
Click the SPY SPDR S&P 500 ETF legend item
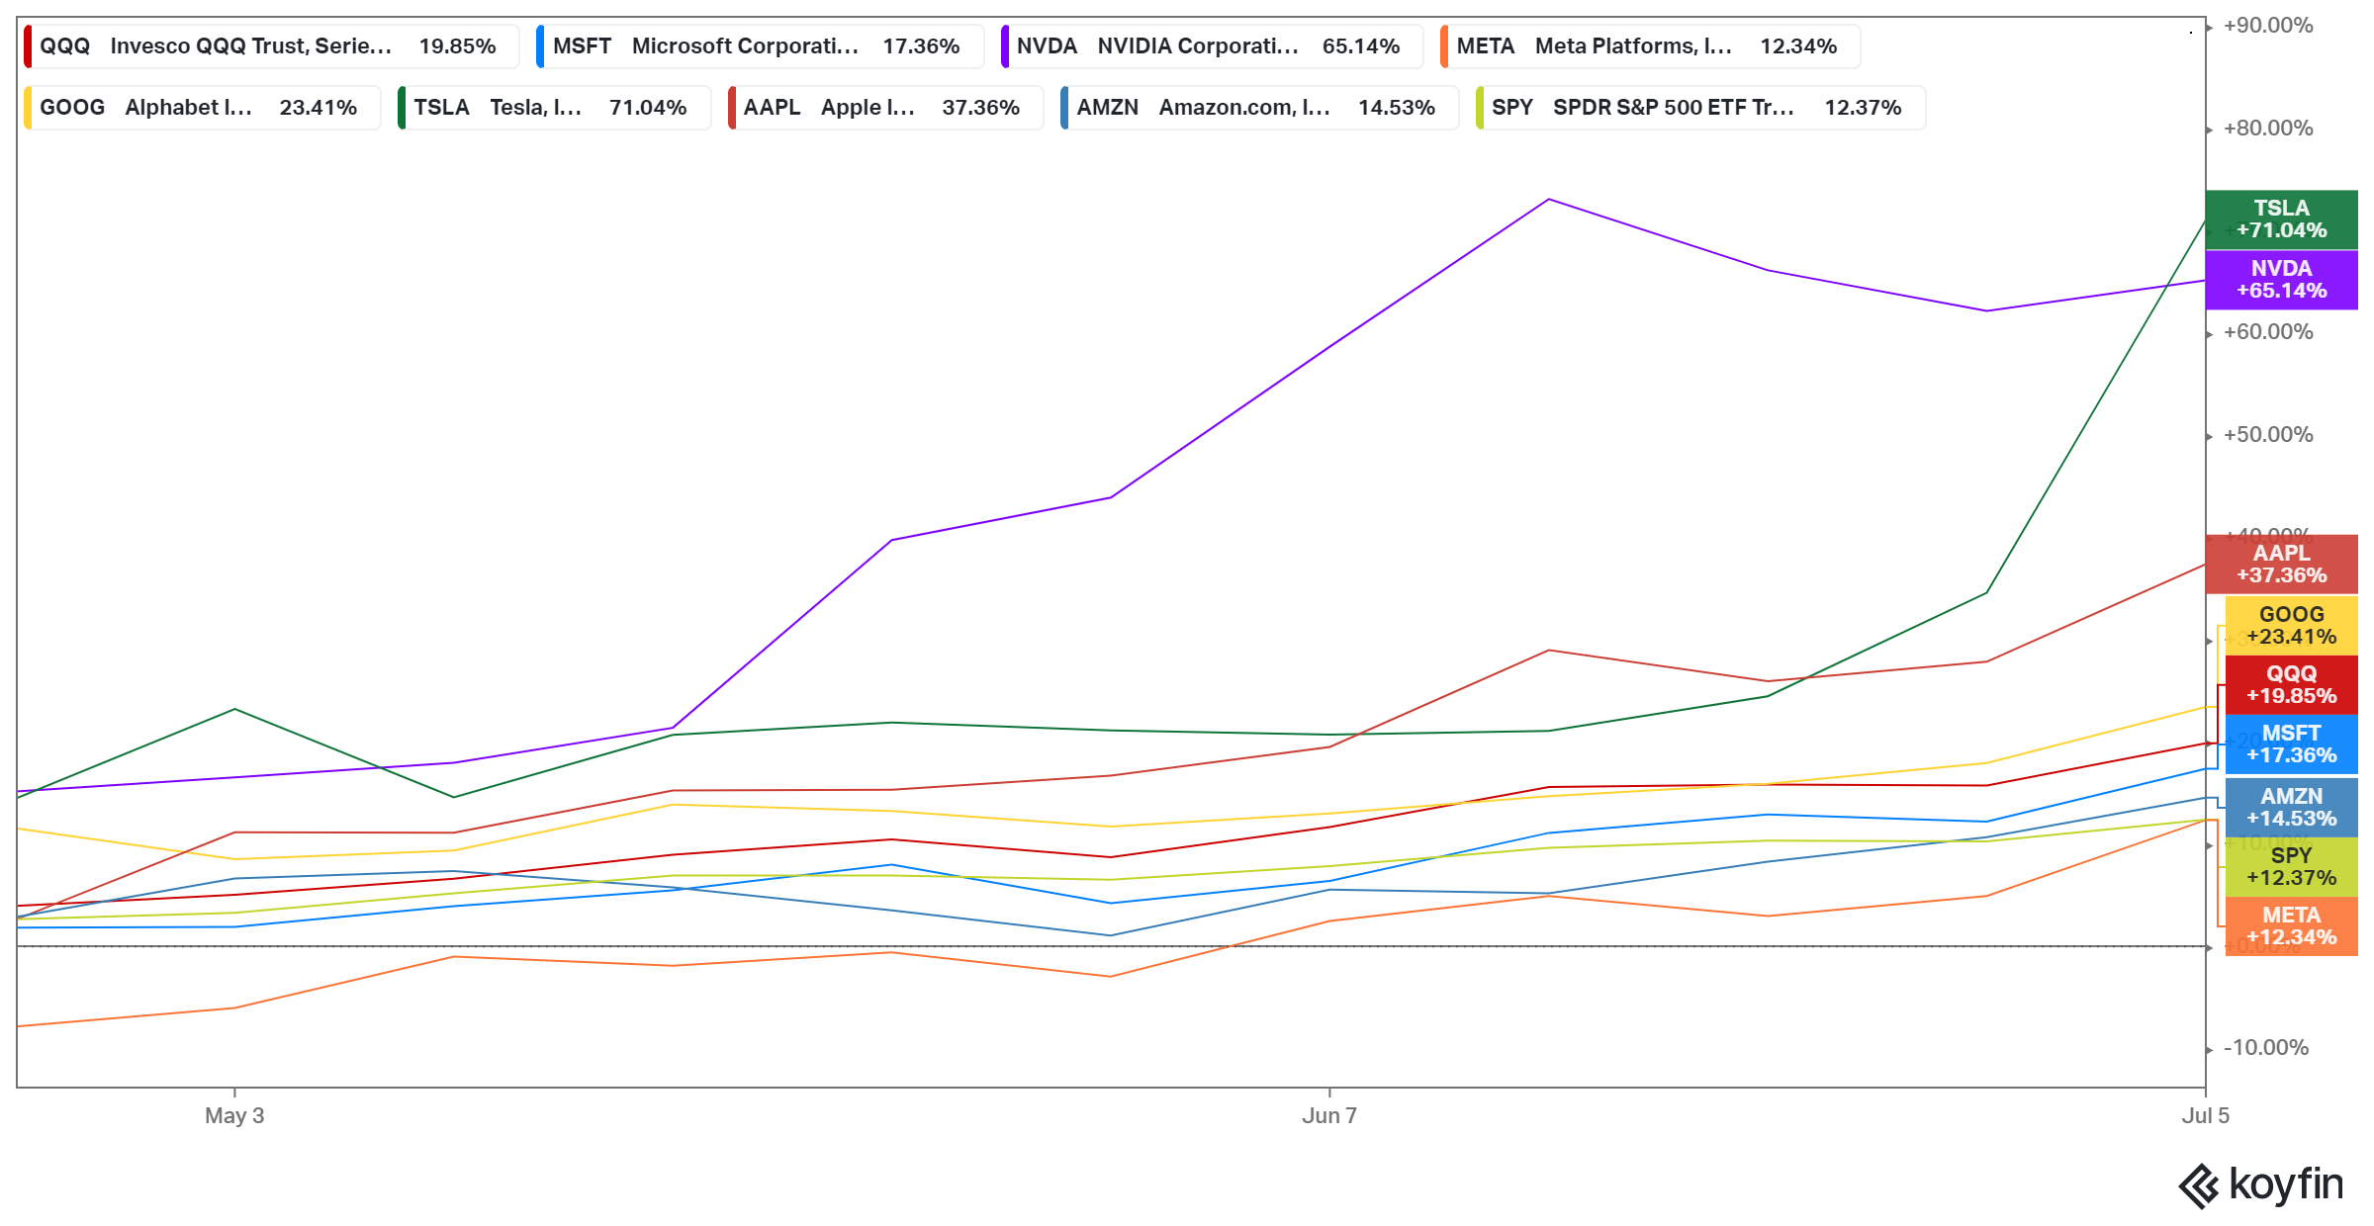pyautogui.click(x=1700, y=108)
